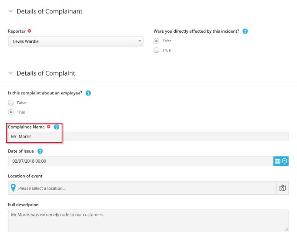Image resolution: width=297 pixels, height=239 pixels.
Task: Select False for directly affected by incident
Action: (156, 41)
